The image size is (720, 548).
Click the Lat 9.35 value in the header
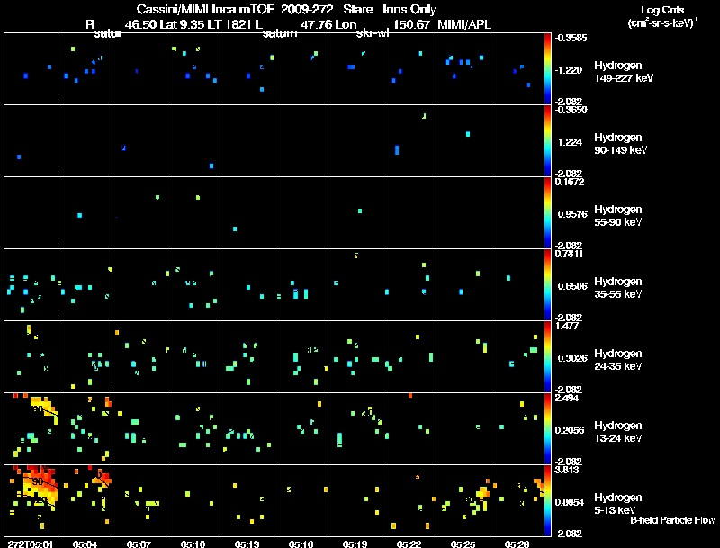183,24
